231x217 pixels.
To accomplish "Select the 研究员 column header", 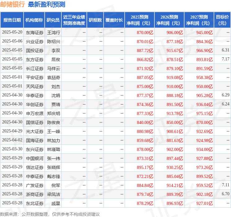I will coord(53,20).
